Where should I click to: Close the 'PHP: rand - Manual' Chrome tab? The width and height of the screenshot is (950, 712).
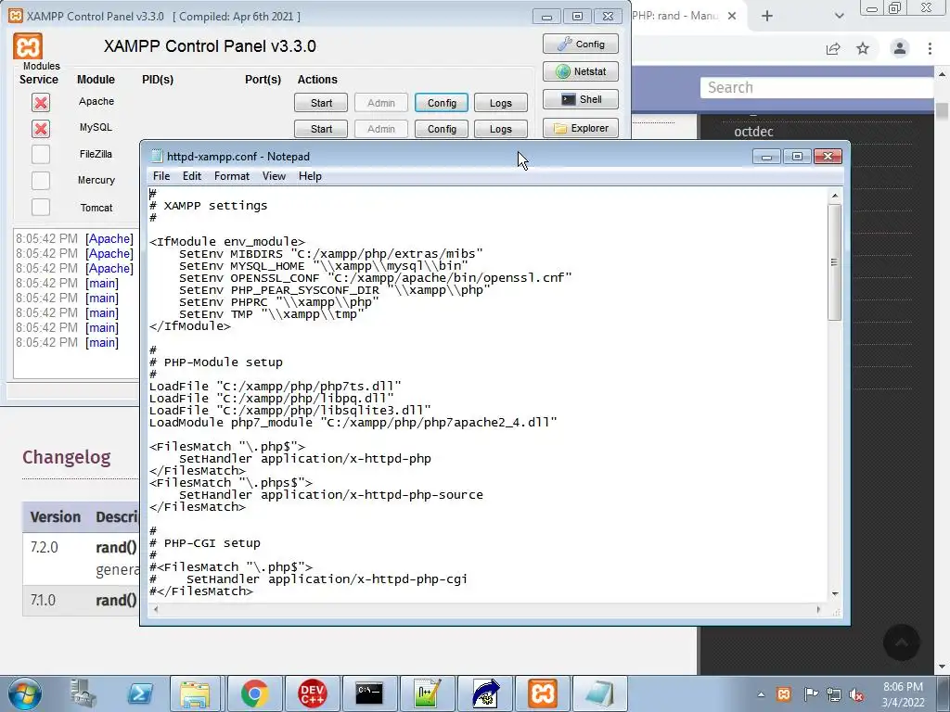click(732, 17)
